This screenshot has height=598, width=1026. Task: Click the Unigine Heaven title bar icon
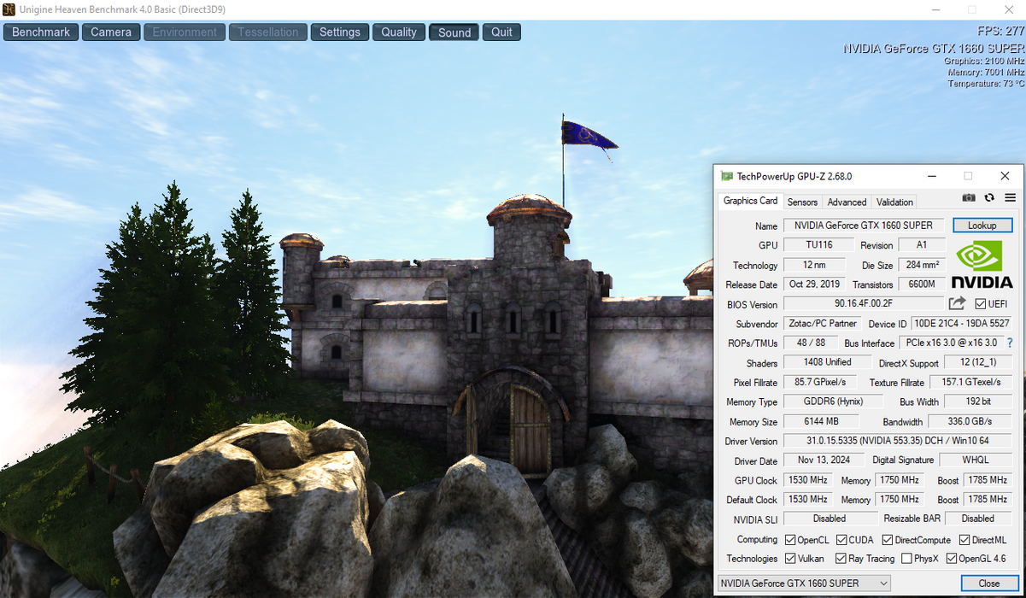click(9, 9)
